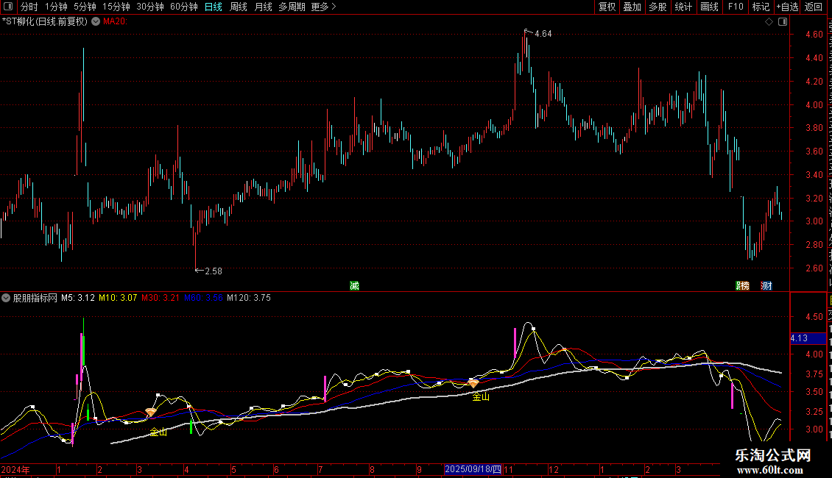Switch to the 周线 weekly chart
Viewport: 832px width, 478px height.
click(x=239, y=7)
